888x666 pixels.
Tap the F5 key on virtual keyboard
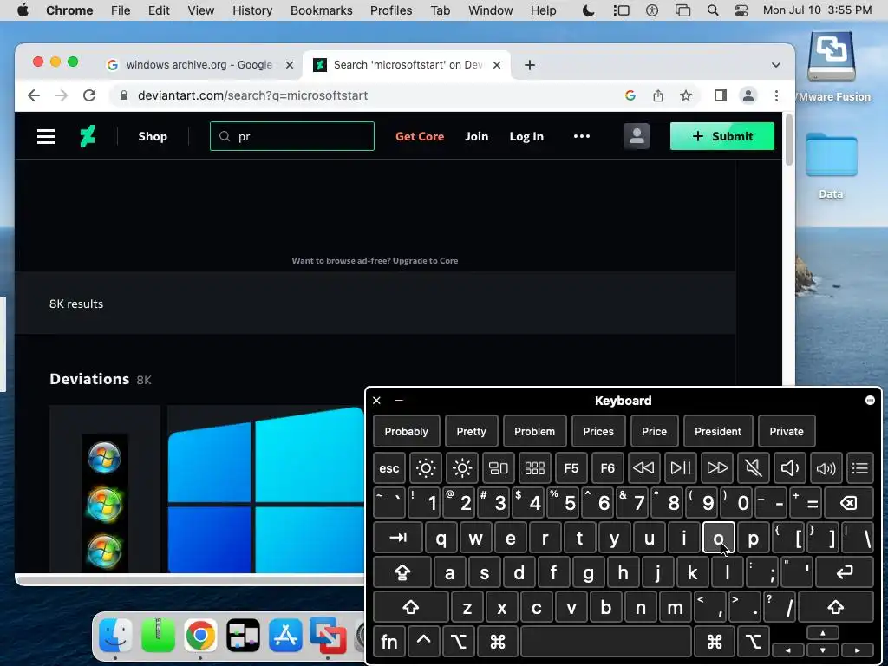571,467
